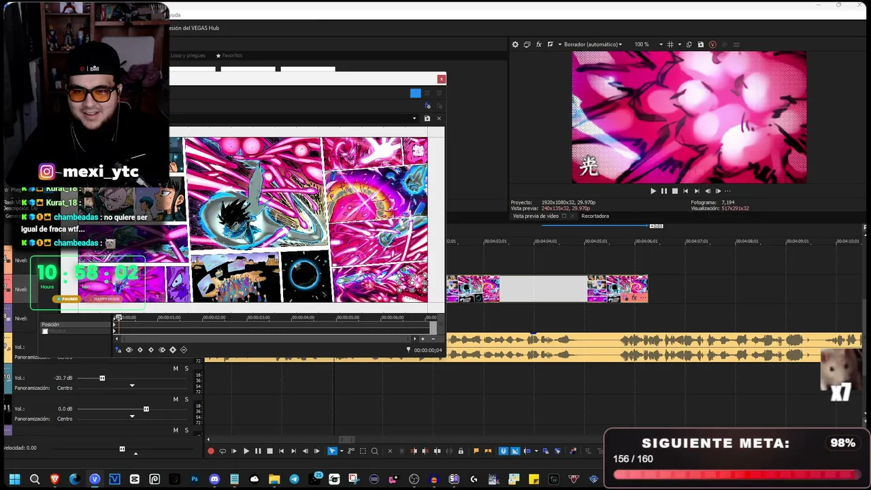The height and width of the screenshot is (490, 871).
Task: Copy the preview snapshot to the clipboard
Action: tap(689, 45)
